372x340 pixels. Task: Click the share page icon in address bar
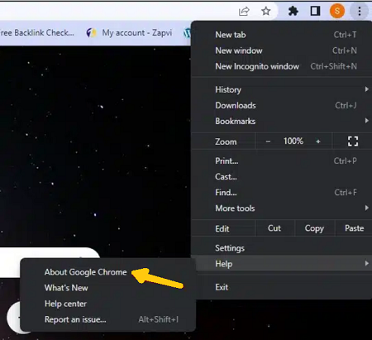point(244,12)
